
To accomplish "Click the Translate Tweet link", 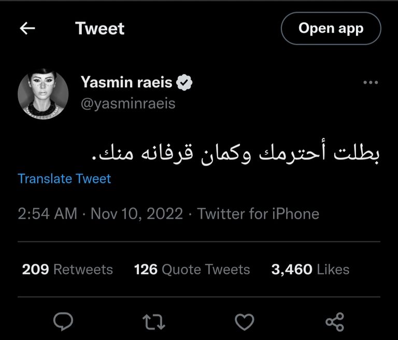I will point(64,179).
